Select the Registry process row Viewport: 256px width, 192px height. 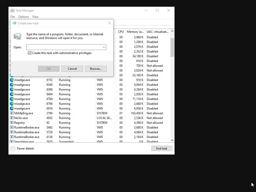tap(90, 122)
